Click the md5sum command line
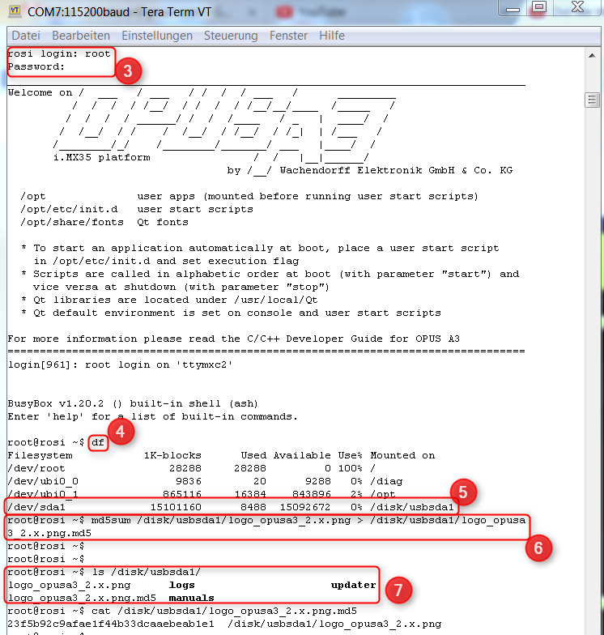Viewport: 604px width, 635px height. point(266,526)
